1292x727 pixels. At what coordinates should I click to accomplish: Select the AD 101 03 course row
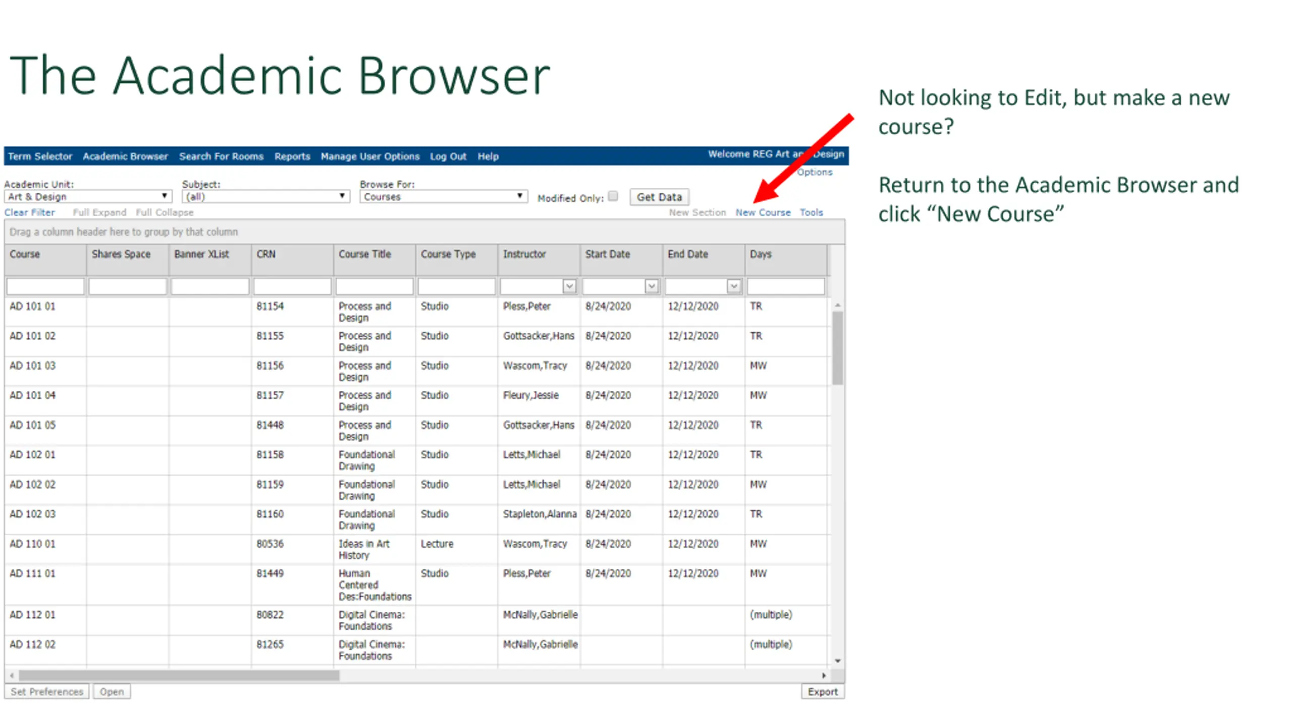tap(416, 372)
